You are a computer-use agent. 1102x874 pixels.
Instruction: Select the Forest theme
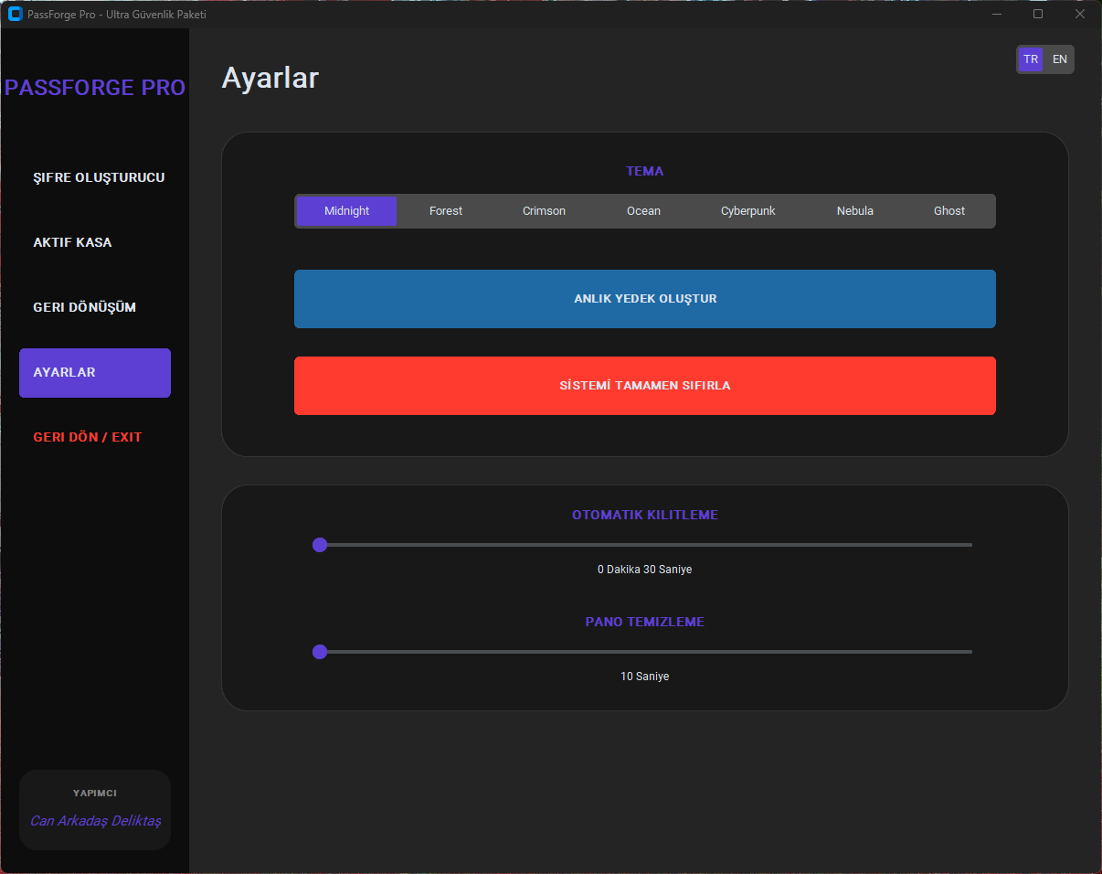[445, 210]
